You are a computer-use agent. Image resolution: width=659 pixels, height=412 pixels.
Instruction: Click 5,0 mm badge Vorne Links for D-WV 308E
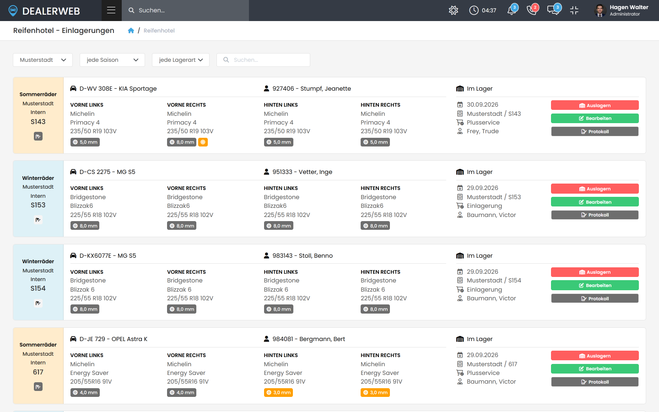click(85, 142)
